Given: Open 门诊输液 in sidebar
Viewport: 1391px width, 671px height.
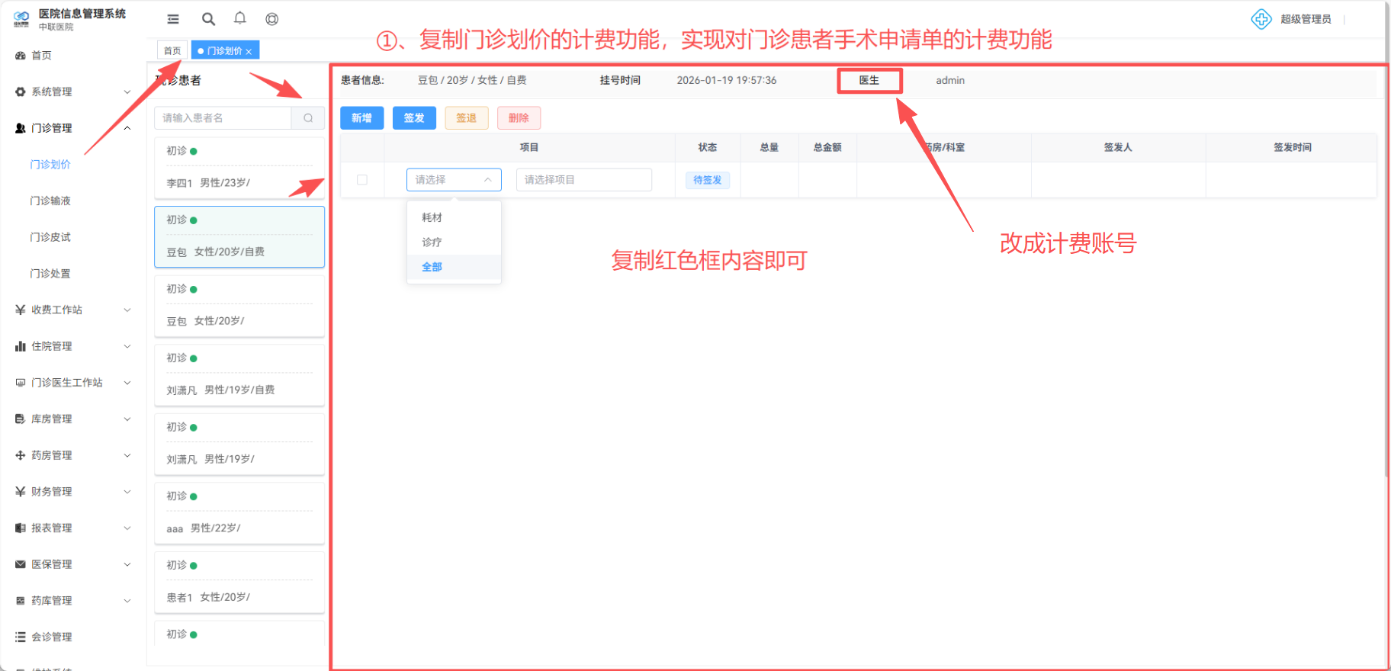Looking at the screenshot, I should click(x=50, y=201).
